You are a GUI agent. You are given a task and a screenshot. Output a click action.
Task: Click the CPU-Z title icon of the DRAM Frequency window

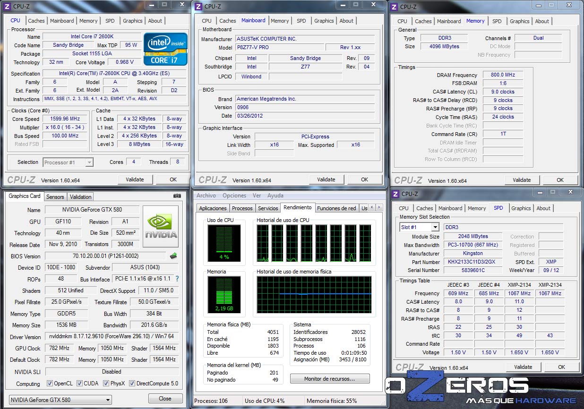coord(395,7)
